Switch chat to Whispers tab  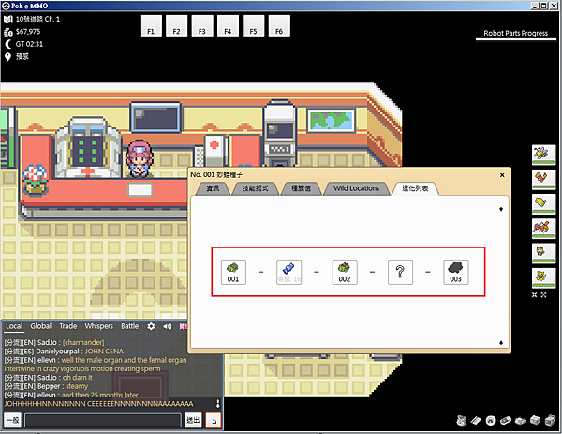coord(99,326)
